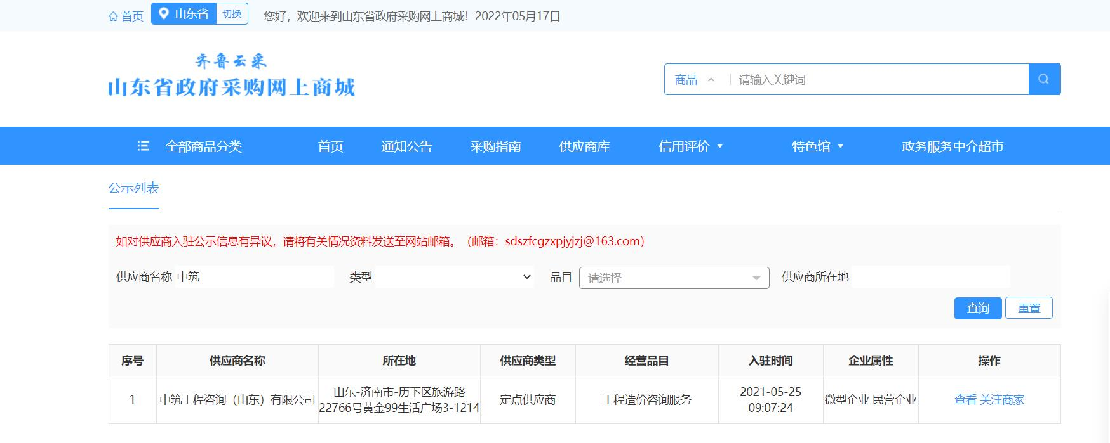1110x443 pixels.
Task: Open 全部商品分类 category menu
Action: [x=203, y=146]
